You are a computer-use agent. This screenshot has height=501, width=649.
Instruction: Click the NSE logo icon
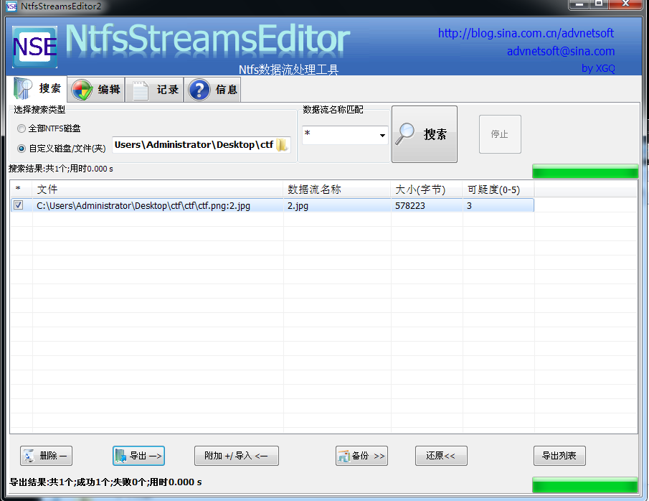pyautogui.click(x=35, y=47)
